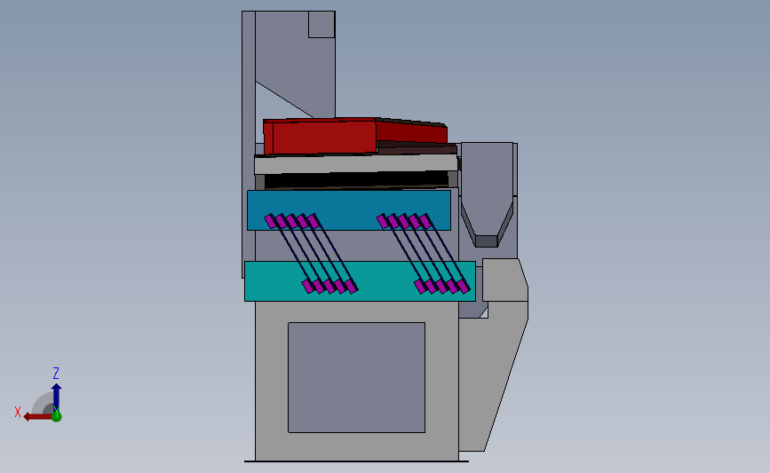Select the black strip beneath the gray tray
The height and width of the screenshot is (473, 770).
356,180
